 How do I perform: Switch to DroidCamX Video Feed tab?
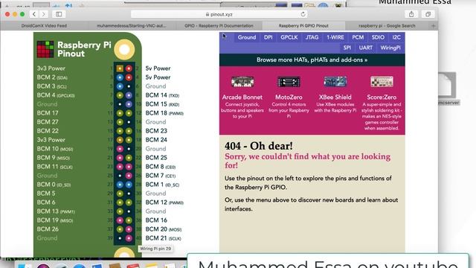(x=44, y=26)
